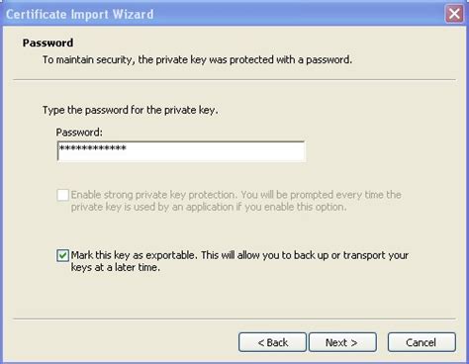Screen dimensions: 469x364
Task: Close the Certificate Import Wizard window
Action: click(x=454, y=14)
